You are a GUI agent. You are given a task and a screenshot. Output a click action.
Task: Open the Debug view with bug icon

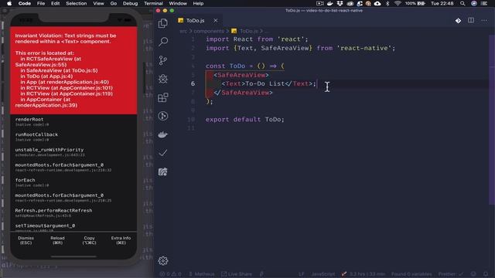(163, 79)
